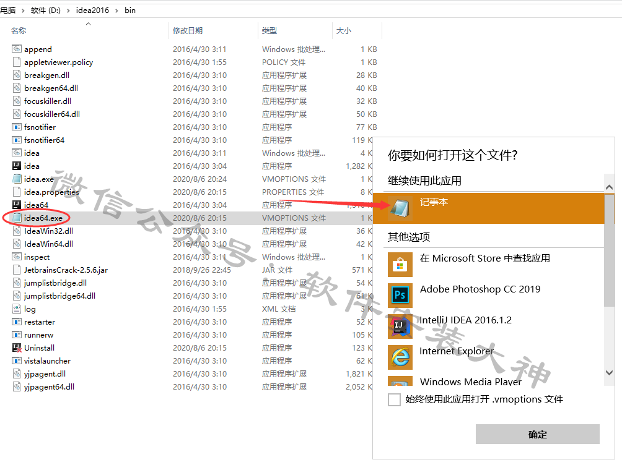This screenshot has height=465, width=622.
Task: Confirm with the 确定 button
Action: pyautogui.click(x=538, y=435)
